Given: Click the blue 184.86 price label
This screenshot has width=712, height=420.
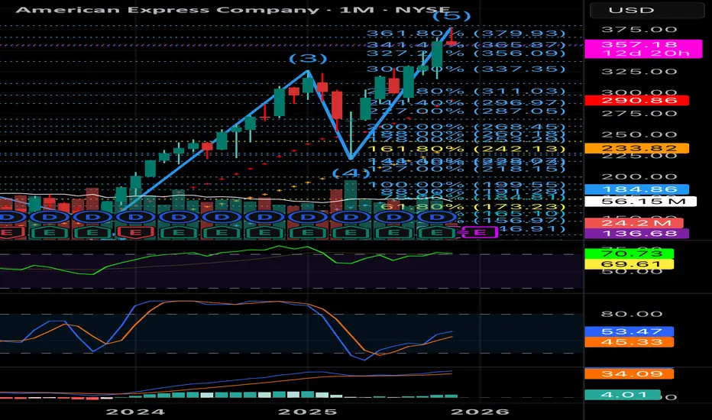Looking at the screenshot, I should point(636,189).
